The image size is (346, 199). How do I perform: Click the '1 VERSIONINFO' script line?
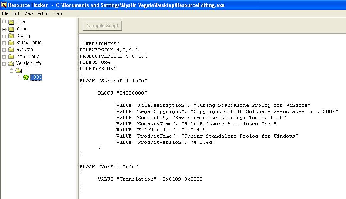(100, 44)
